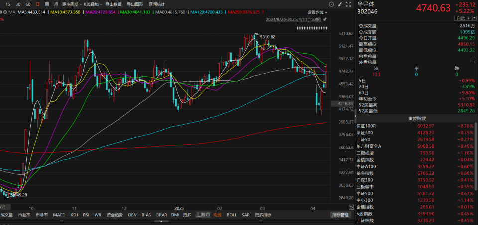Open the arrow dropdown next to 自选
478x225 pixels.
pos(474,18)
